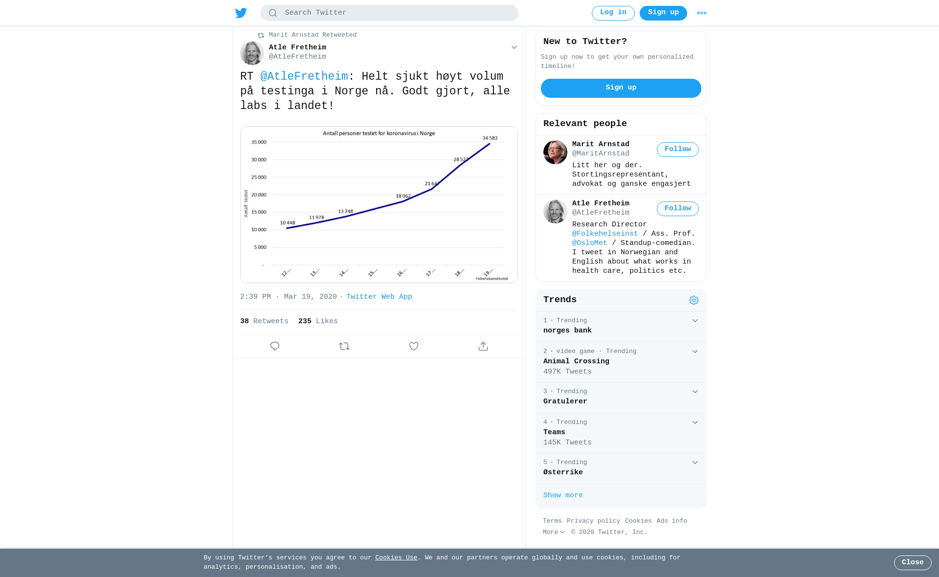Viewport: 939px width, 577px height.
Task: Open Trends settings gear icon
Action: 694,300
